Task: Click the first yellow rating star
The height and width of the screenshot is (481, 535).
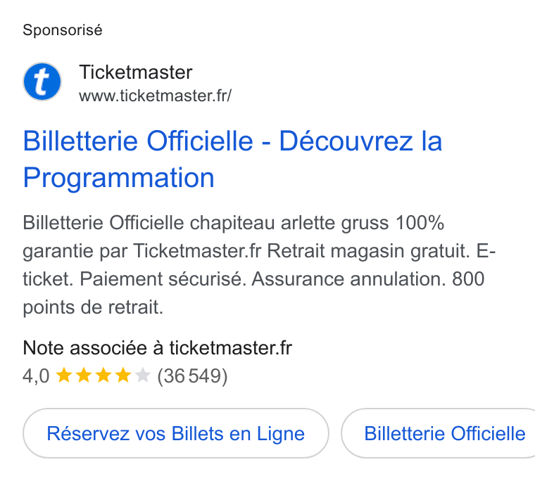Action: coord(64,376)
